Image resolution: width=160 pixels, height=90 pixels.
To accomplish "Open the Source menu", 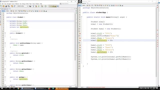I will click(13, 4).
